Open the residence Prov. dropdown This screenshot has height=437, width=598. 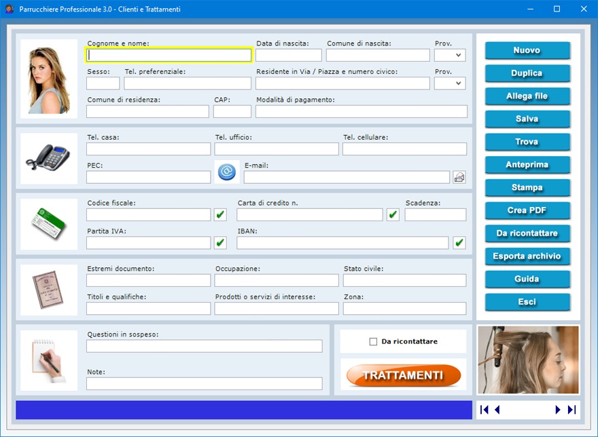pos(450,83)
